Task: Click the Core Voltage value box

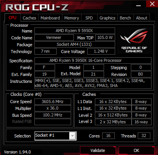Action: click(101, 51)
